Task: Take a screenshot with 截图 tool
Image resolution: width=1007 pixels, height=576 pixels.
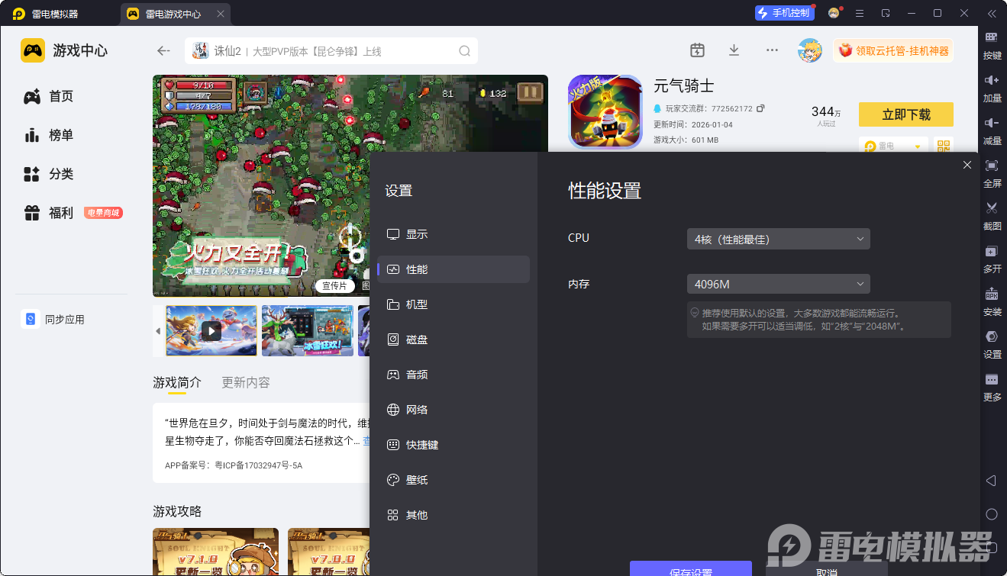Action: click(x=992, y=217)
